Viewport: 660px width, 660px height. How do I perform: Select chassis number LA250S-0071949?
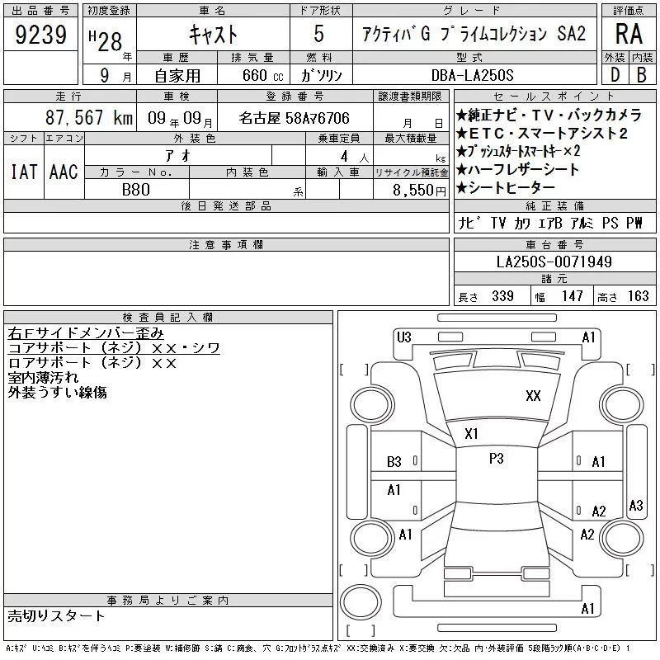[554, 262]
